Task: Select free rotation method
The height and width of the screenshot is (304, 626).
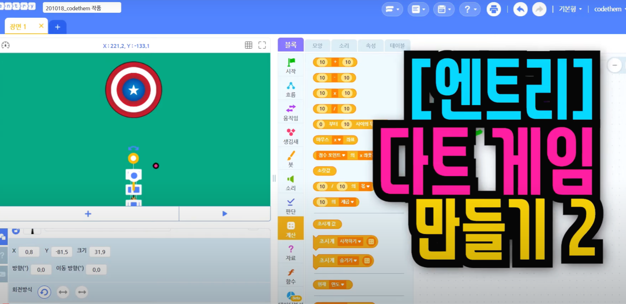Action: point(44,292)
